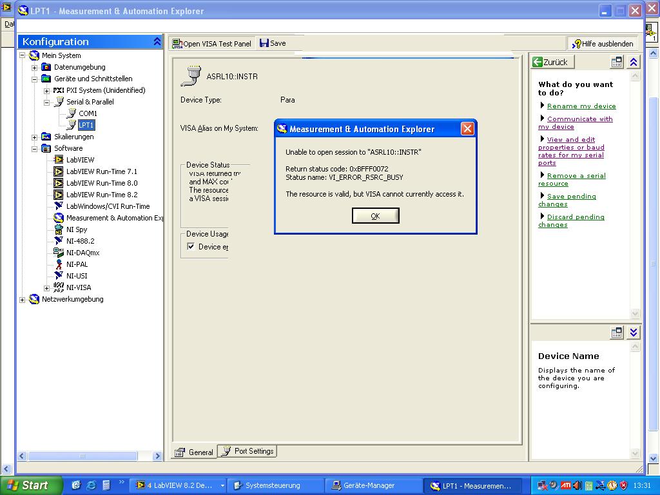Click upper help pane layout icon
This screenshot has height=495, width=660.
[x=617, y=62]
